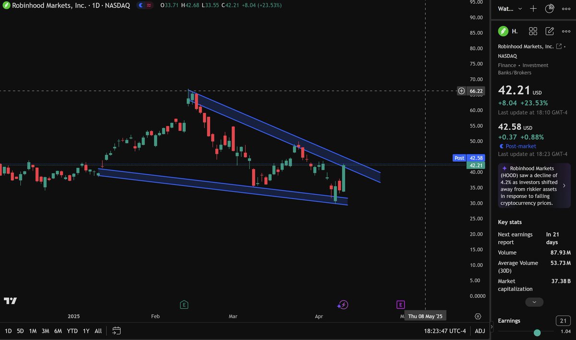Open the watchlist three-dots menu
Screen dimensions: 576x340
[566, 9]
